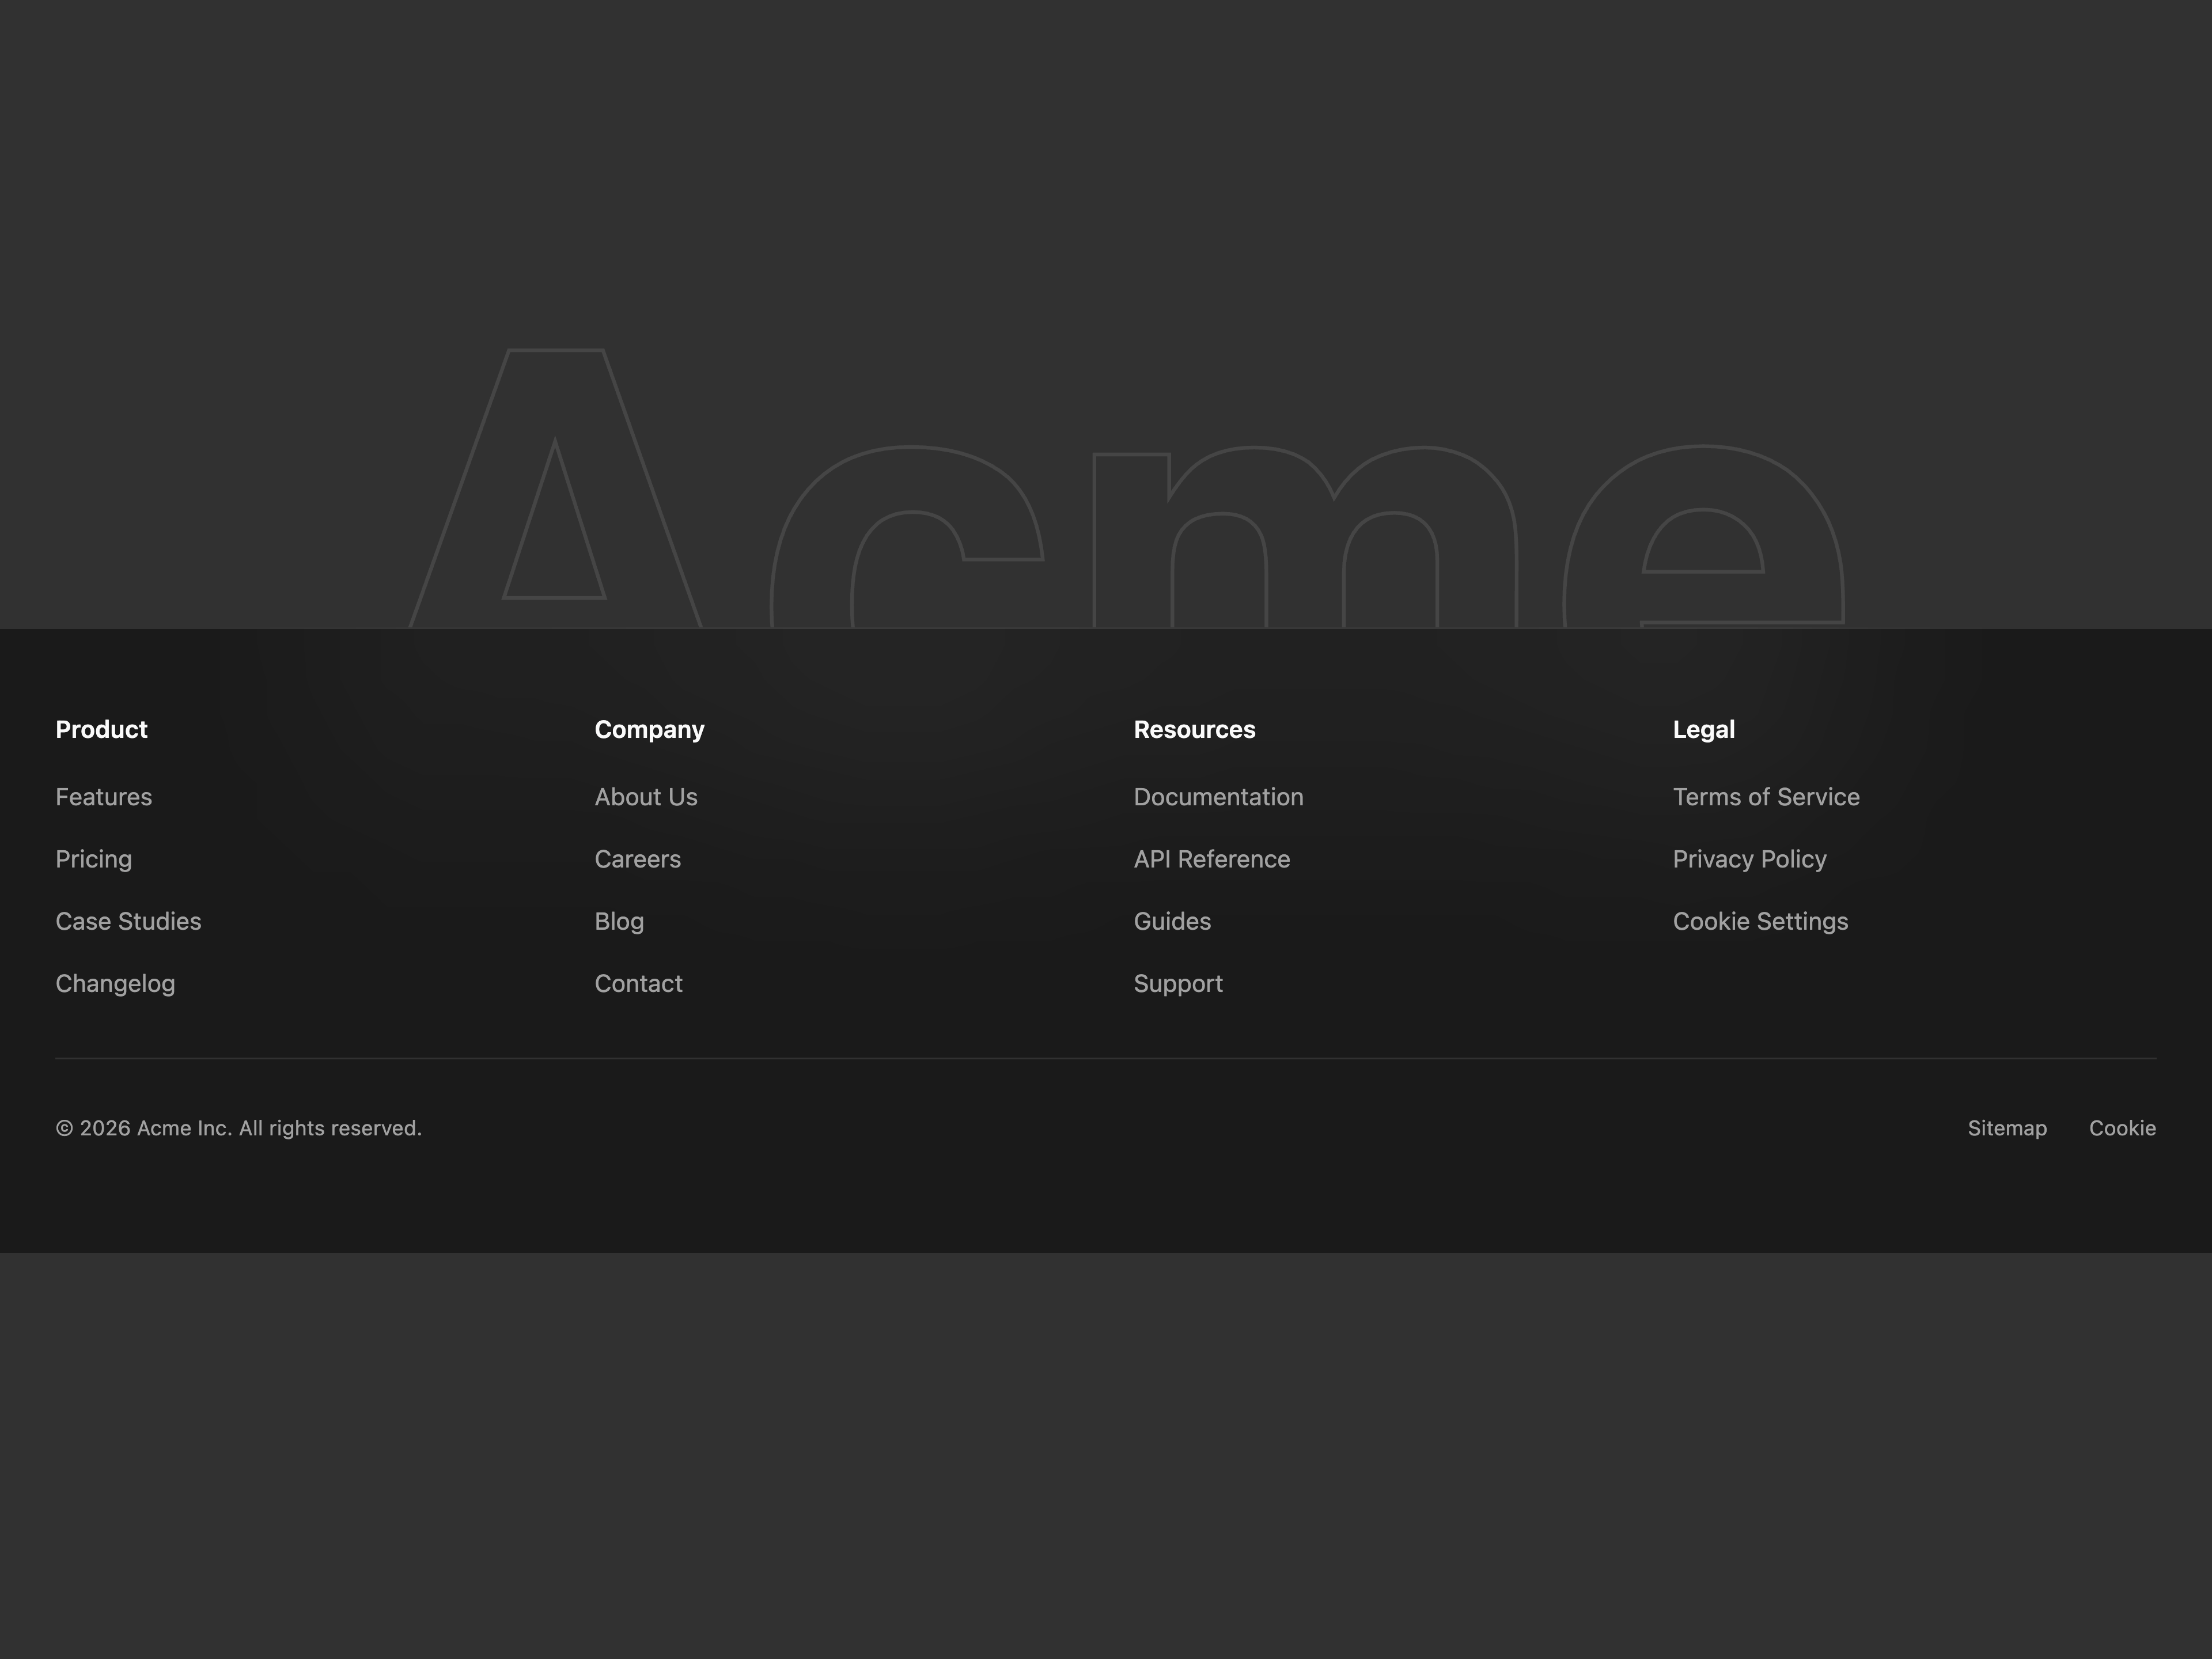The width and height of the screenshot is (2212, 1659).
Task: Click the 2026 Acme Inc. copyright text
Action: click(x=238, y=1128)
